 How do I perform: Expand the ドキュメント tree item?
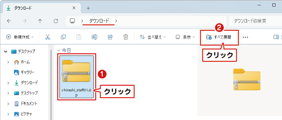point(8,104)
